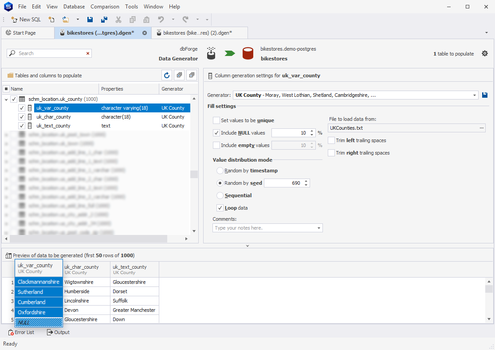Enable Set values to be unique

pos(216,120)
